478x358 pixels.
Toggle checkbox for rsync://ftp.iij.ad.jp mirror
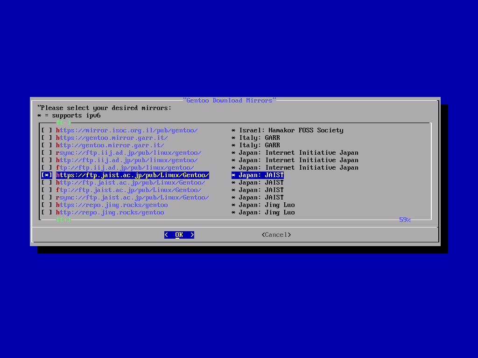point(47,153)
